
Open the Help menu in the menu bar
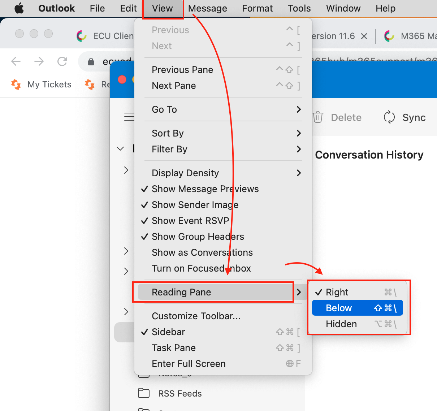coord(386,8)
